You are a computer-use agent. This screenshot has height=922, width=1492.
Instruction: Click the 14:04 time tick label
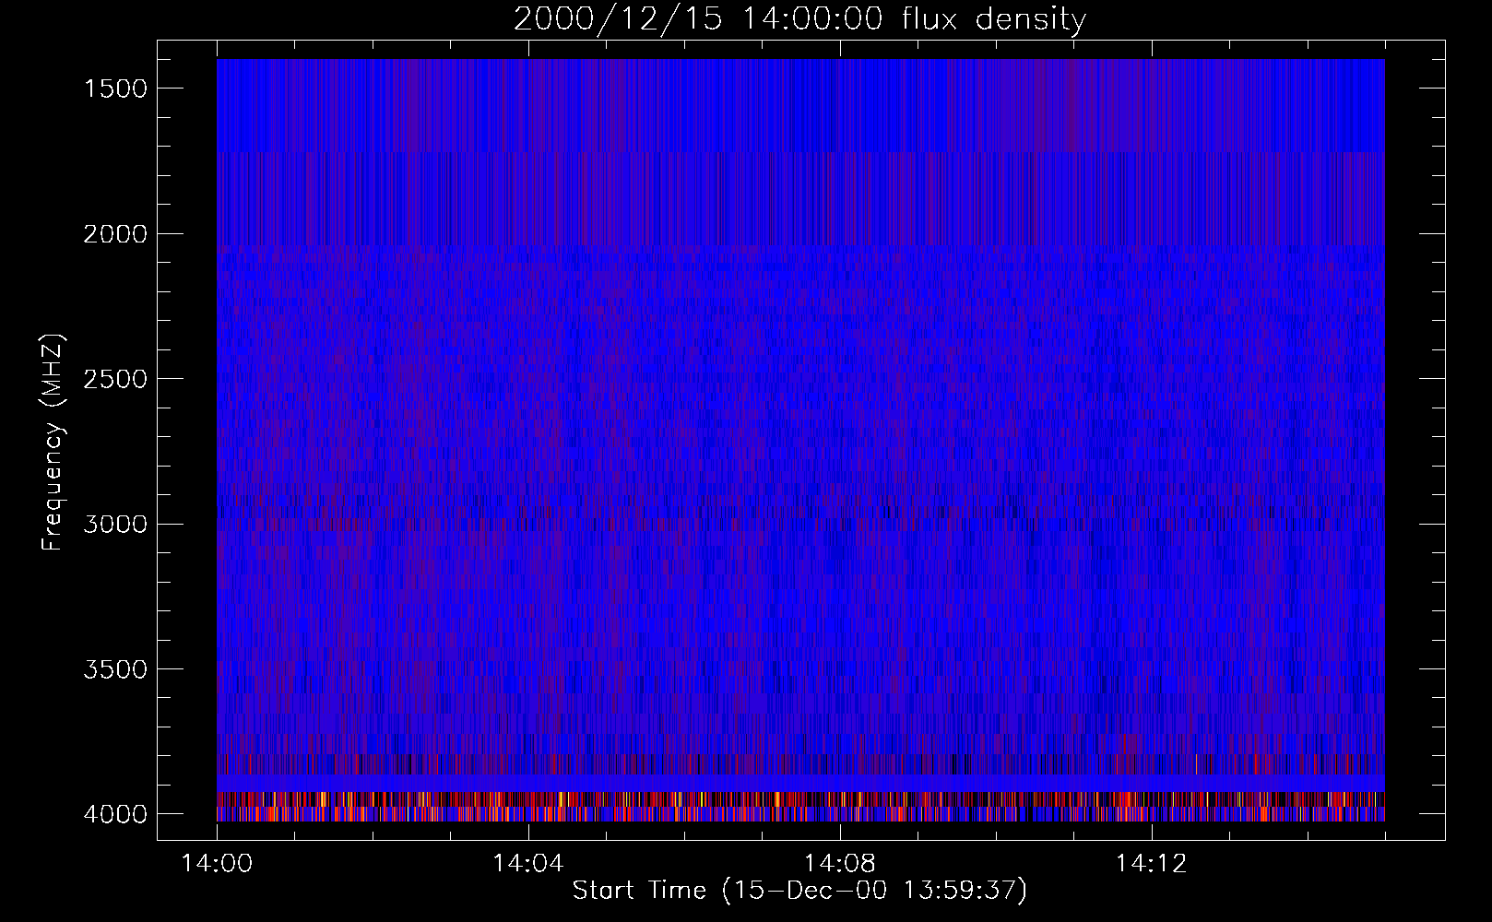(x=528, y=864)
